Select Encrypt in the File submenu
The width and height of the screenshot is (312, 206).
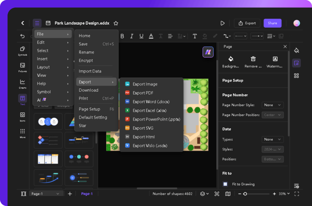tap(96, 60)
